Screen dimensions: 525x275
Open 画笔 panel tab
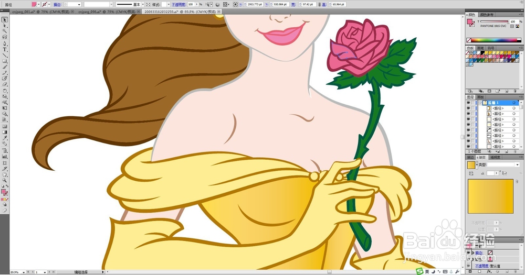[480, 48]
